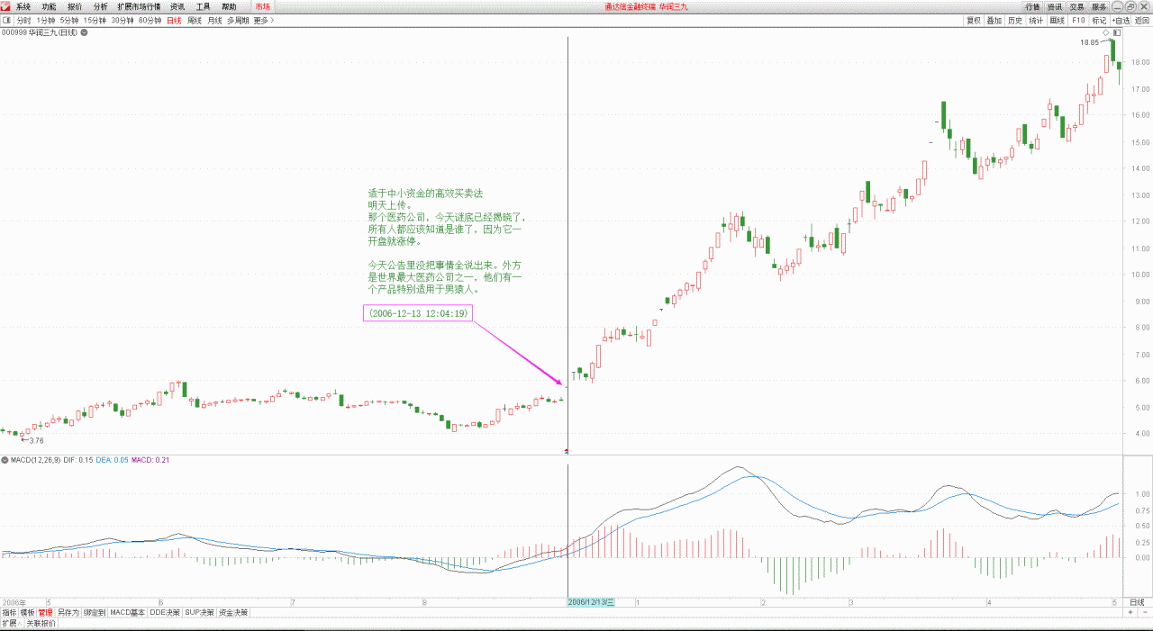Open the 分析 menu
The width and height of the screenshot is (1153, 631).
[x=100, y=6]
